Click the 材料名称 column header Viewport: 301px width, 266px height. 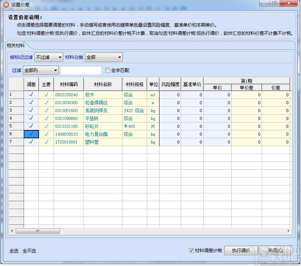click(103, 84)
